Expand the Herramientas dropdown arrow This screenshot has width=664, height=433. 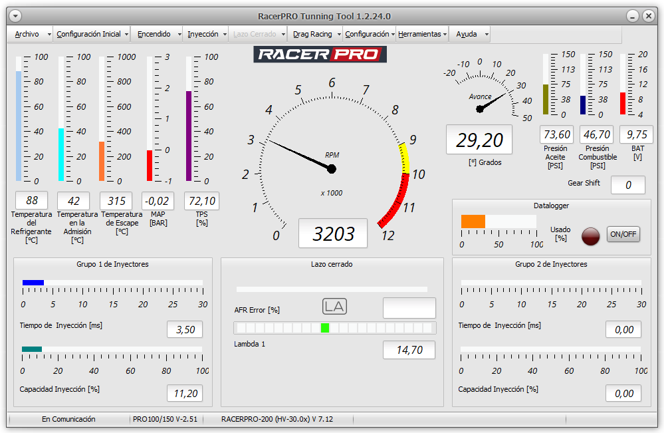coord(445,35)
